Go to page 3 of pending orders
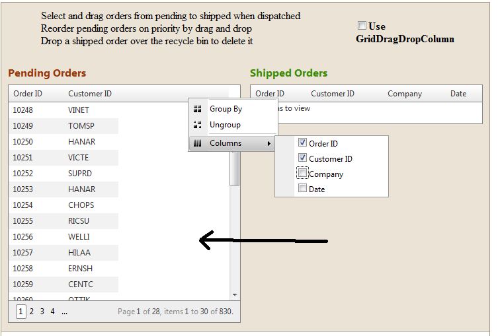 42,312
